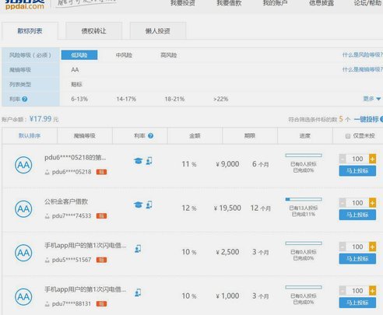Image resolution: width=383 pixels, height=315 pixels.
Task: Open 我的账户 navigation menu
Action: pos(275,3)
